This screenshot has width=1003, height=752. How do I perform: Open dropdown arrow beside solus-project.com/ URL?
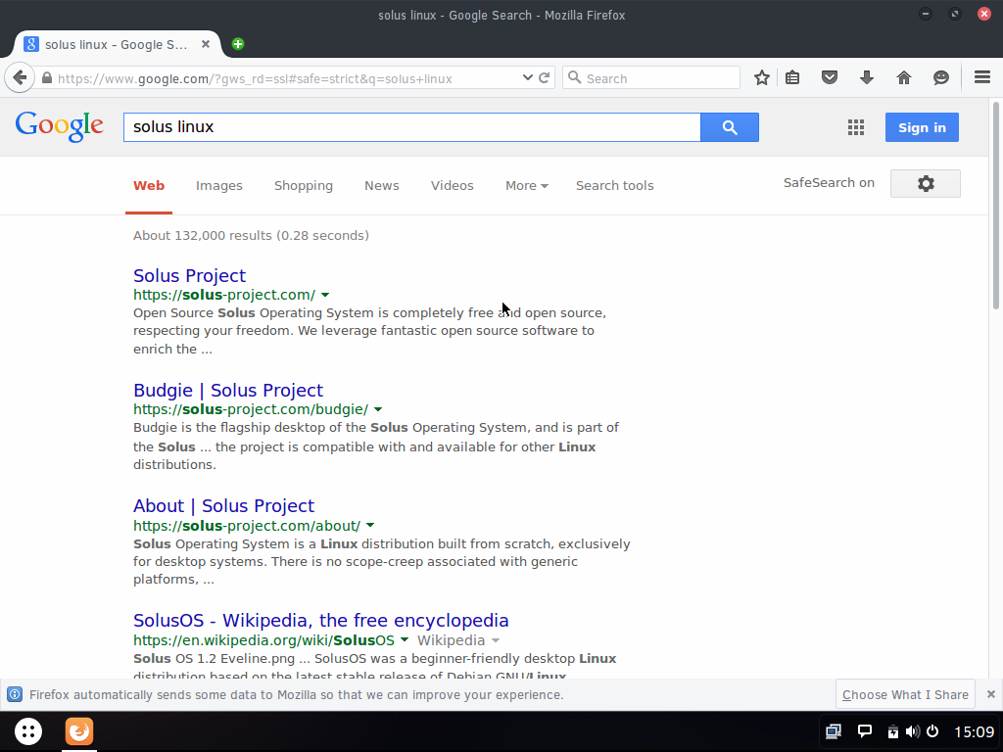(325, 295)
